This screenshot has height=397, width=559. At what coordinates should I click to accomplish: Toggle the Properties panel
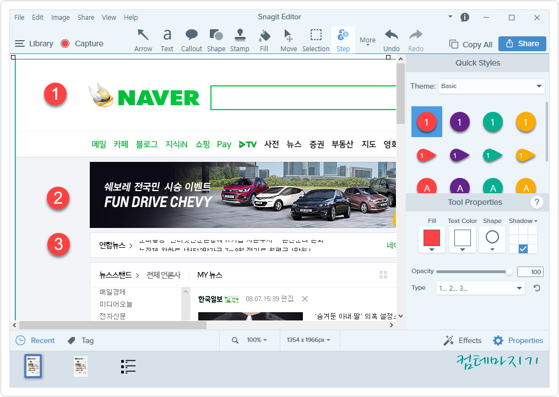[518, 341]
